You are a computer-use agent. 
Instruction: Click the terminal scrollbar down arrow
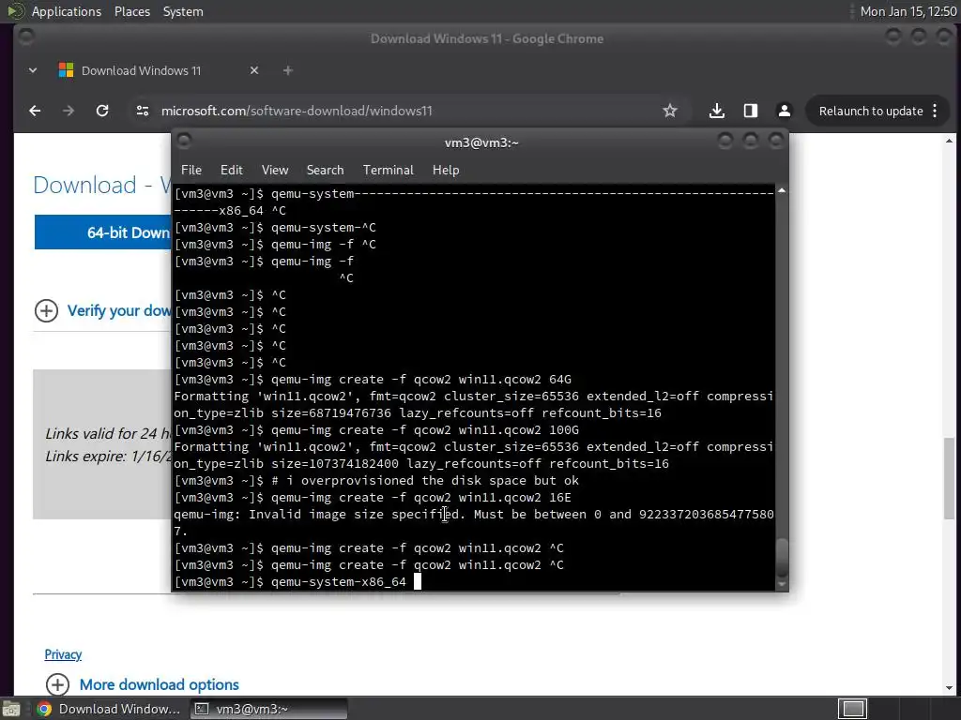pos(782,585)
